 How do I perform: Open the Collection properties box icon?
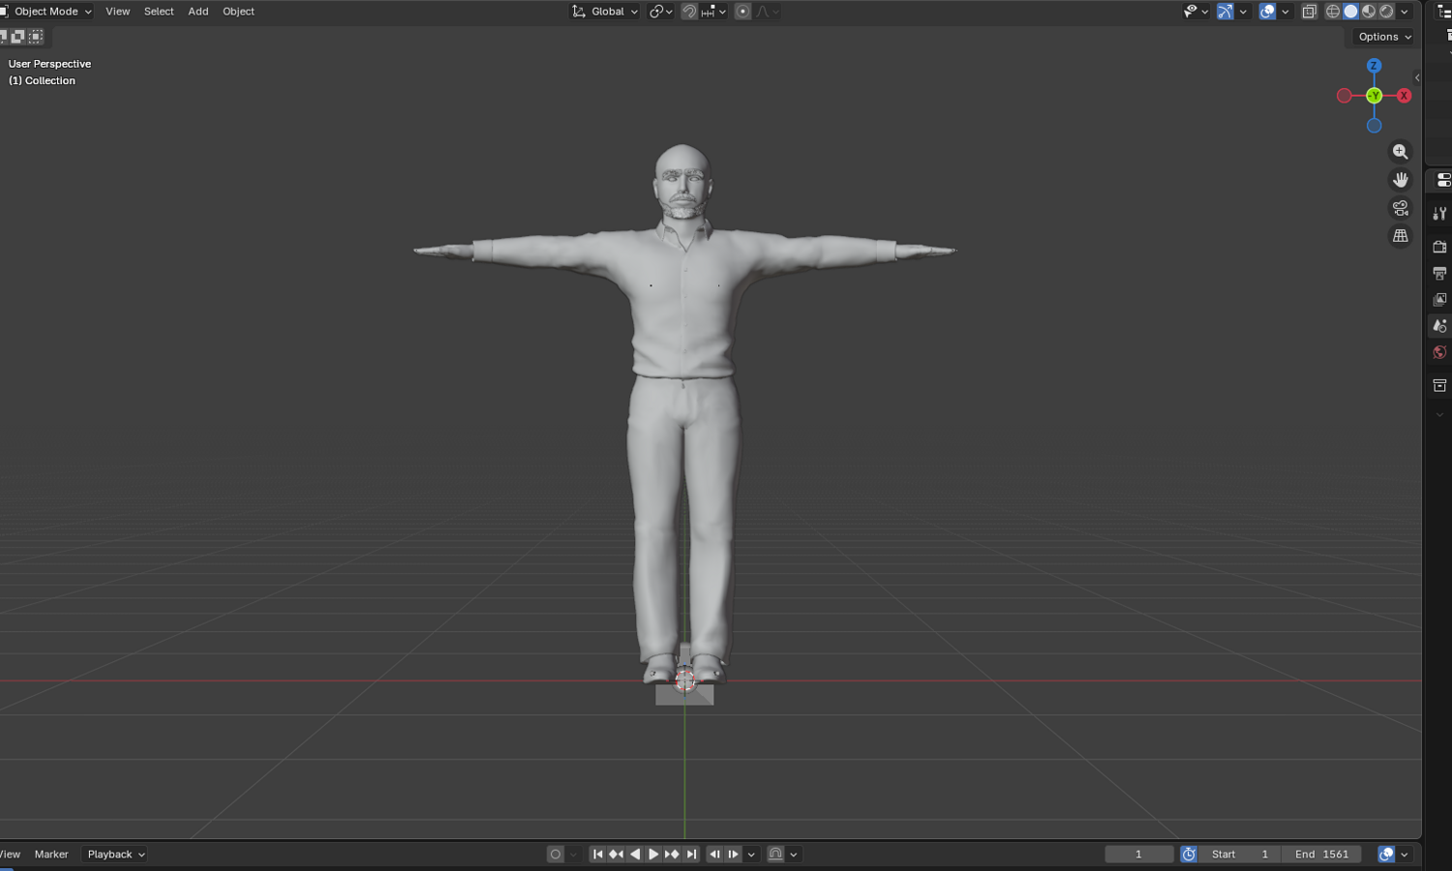(1439, 385)
